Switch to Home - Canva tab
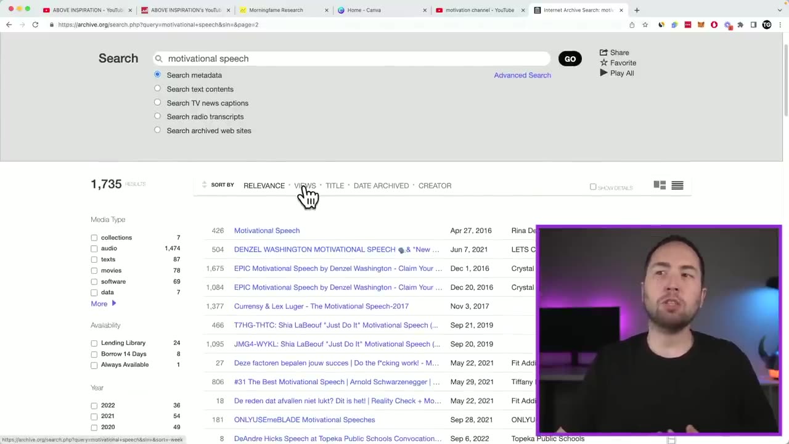The width and height of the screenshot is (789, 444). tap(380, 10)
